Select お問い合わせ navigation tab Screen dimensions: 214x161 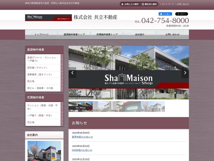tap(173, 34)
